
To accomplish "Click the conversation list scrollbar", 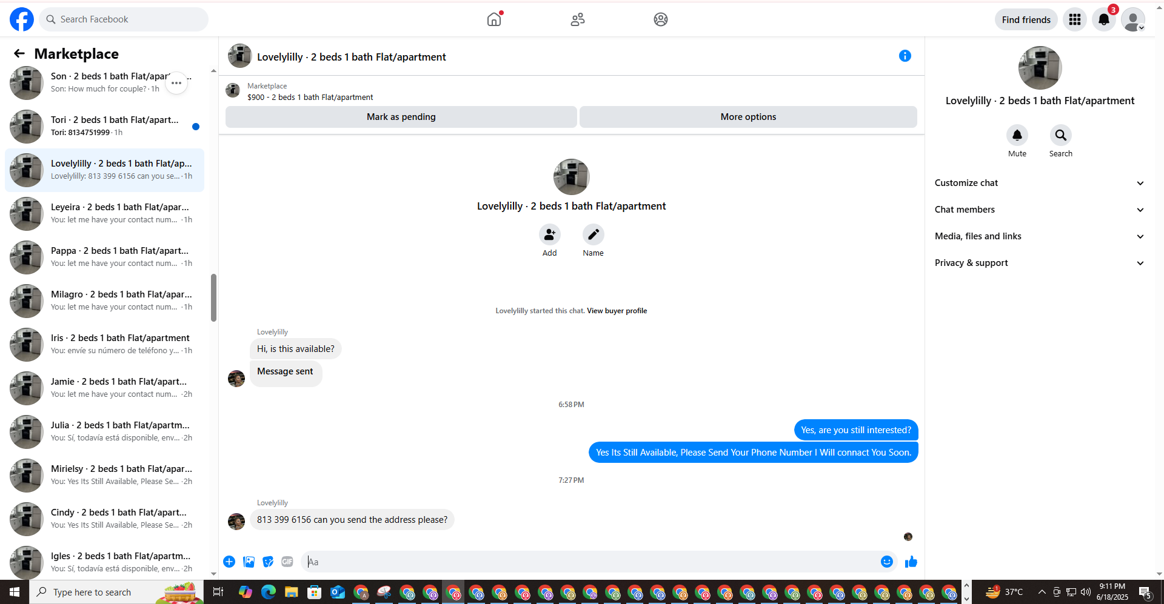I will pyautogui.click(x=213, y=297).
